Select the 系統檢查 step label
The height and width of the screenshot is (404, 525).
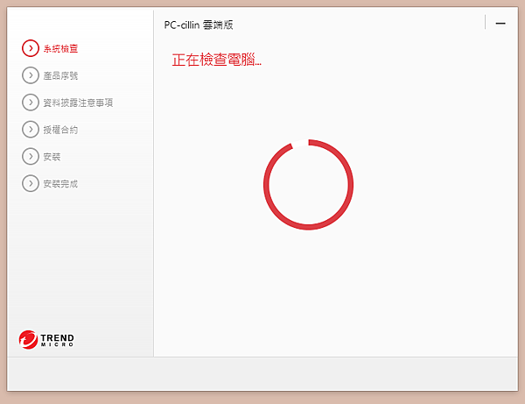coord(60,49)
